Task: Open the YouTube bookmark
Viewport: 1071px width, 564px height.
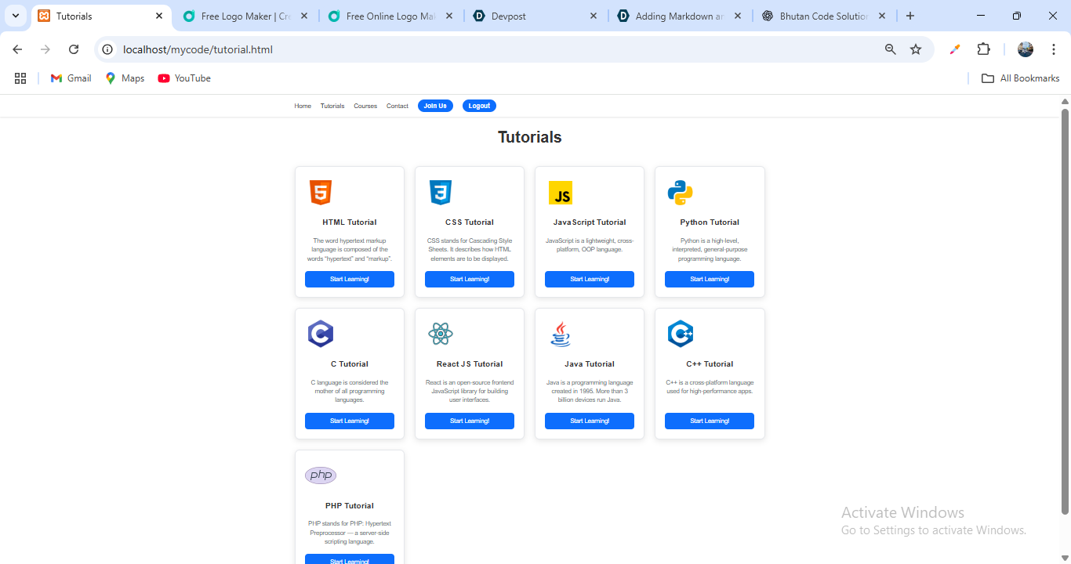Action: (x=184, y=78)
